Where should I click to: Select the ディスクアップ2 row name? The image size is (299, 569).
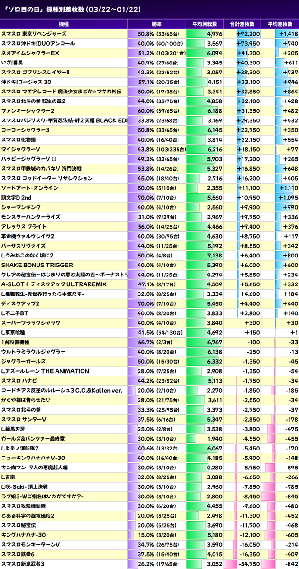click(19, 303)
